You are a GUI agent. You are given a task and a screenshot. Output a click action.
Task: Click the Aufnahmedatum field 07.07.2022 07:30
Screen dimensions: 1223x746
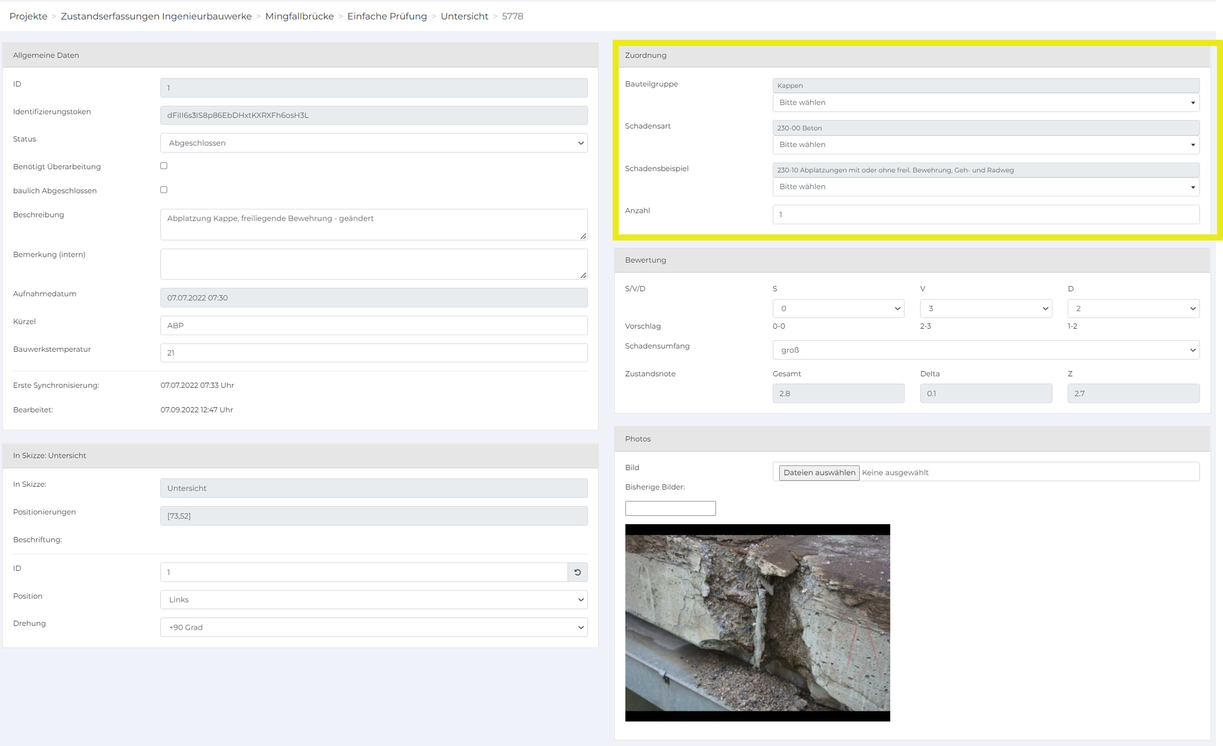[374, 298]
